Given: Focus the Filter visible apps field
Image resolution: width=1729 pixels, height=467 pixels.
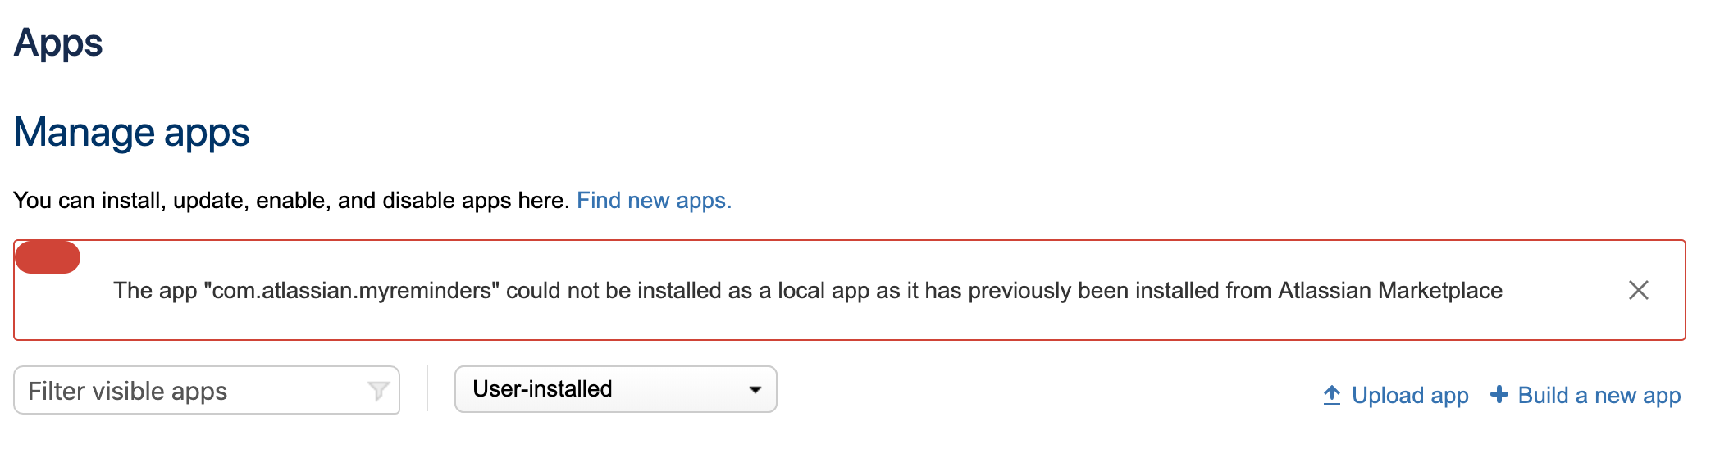Looking at the screenshot, I should [207, 390].
